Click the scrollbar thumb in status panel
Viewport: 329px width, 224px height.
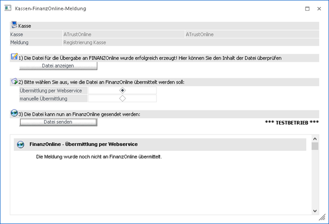[x=315, y=147]
